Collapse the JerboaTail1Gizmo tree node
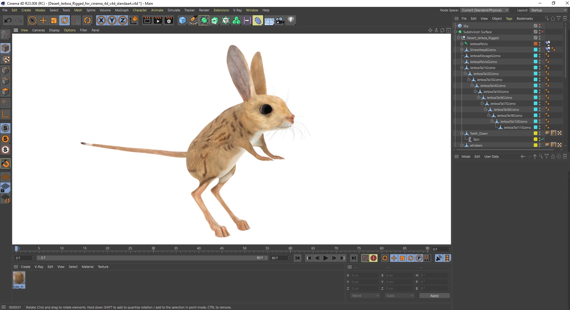Viewport: 570px width, 310px height. (x=462, y=68)
